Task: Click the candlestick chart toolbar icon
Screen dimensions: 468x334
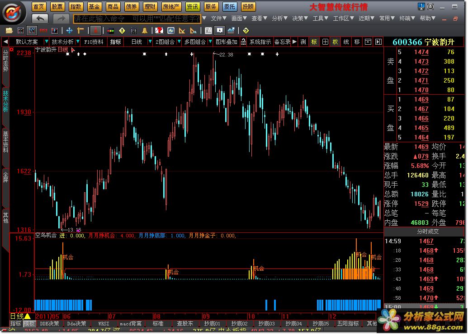Action: point(32,31)
